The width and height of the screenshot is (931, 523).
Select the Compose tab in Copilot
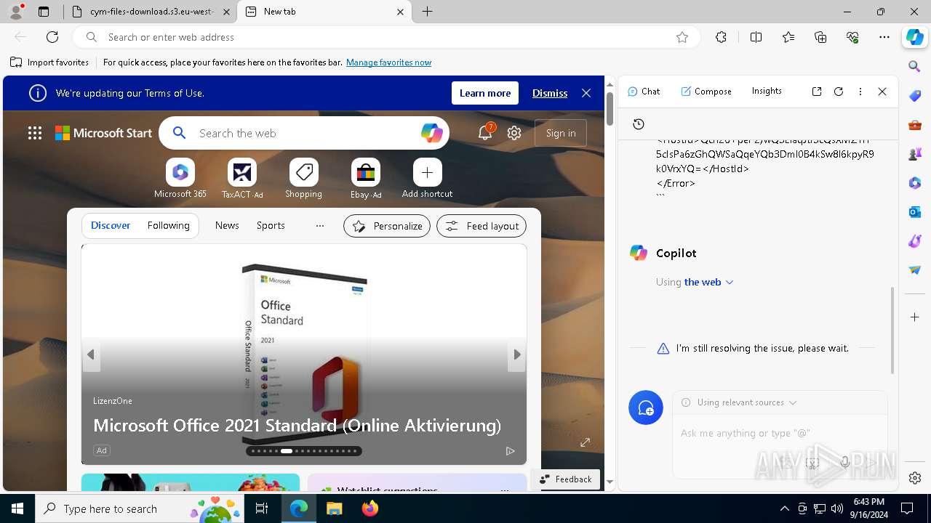click(x=706, y=92)
